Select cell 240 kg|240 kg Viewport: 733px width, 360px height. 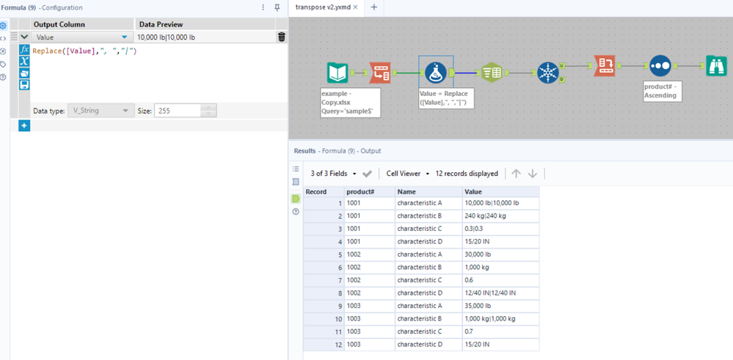point(500,216)
